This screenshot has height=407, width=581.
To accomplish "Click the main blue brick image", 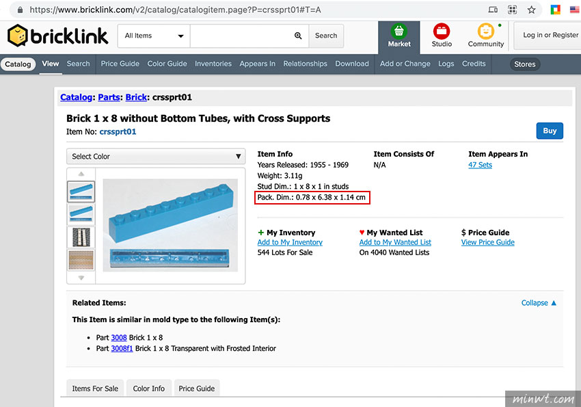I will [x=170, y=225].
